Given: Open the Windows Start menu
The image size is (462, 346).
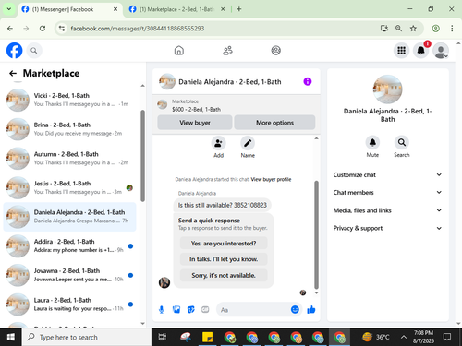Looking at the screenshot, I should (11, 337).
